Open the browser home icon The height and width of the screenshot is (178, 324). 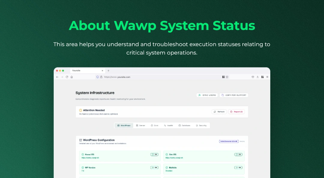[72, 77]
